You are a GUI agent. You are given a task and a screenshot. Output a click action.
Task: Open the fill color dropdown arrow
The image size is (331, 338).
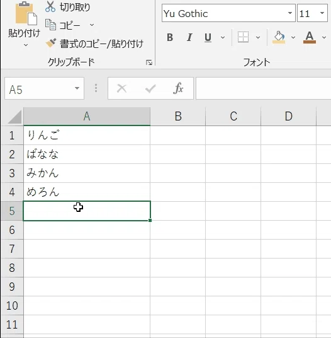tap(293, 38)
